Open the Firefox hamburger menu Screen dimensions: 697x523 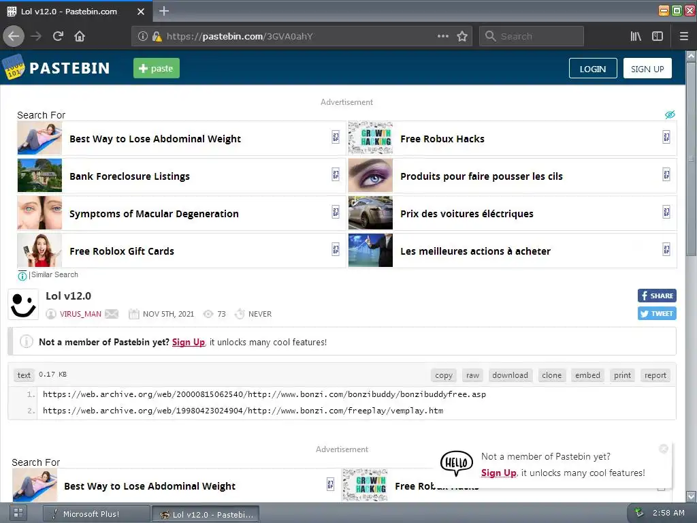point(683,36)
